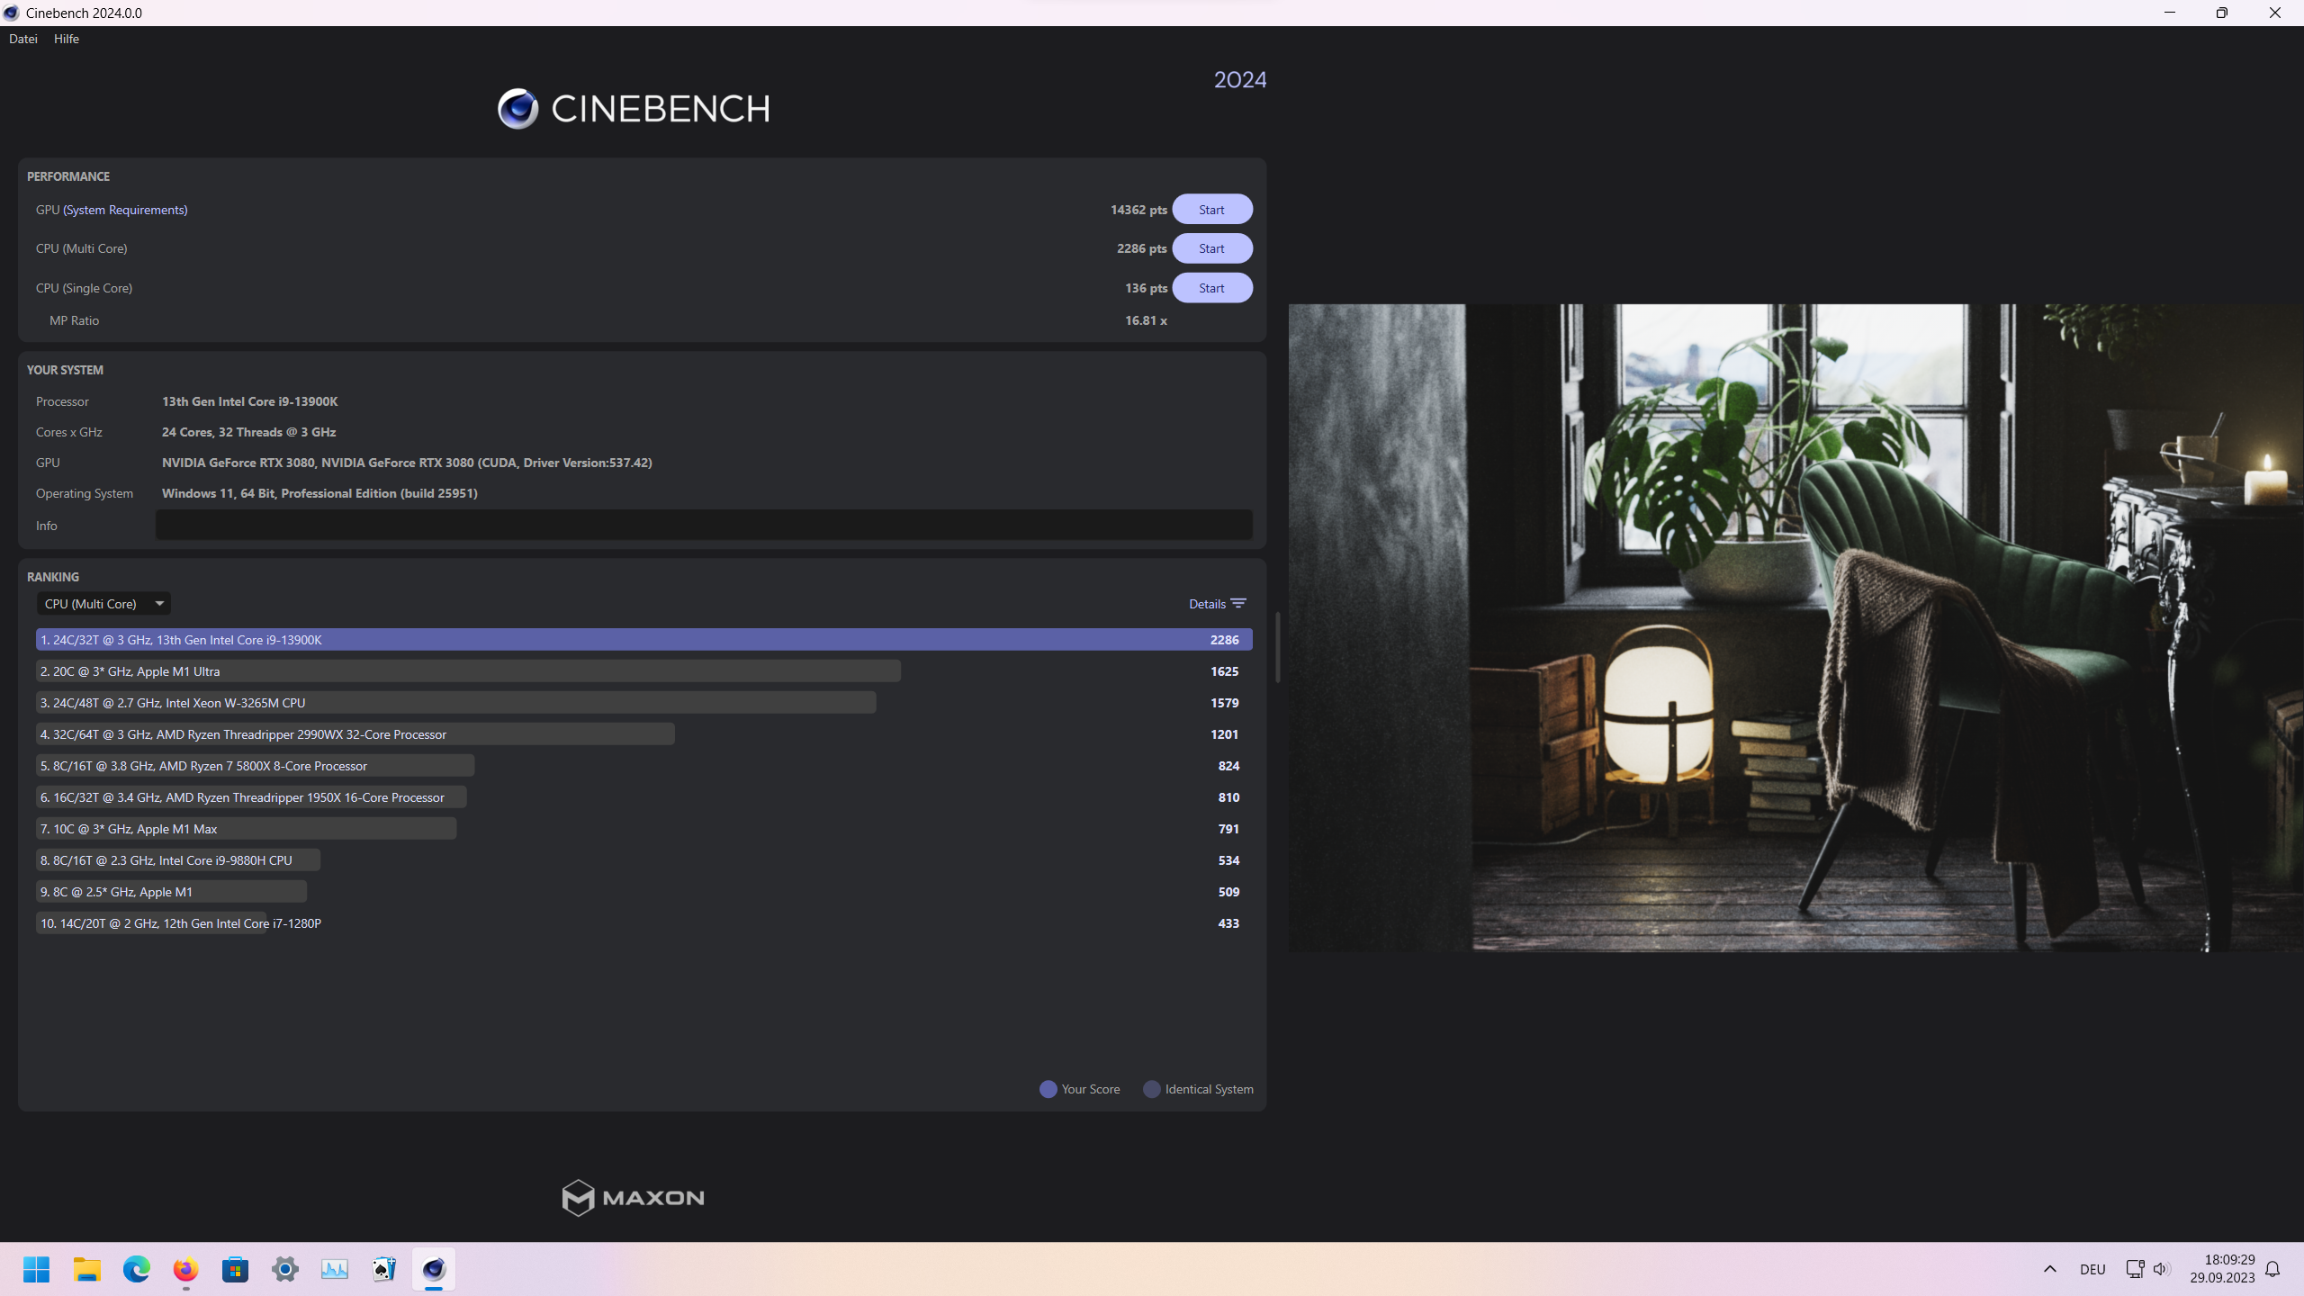2304x1296 pixels.
Task: Click the rendered room scene preview
Action: [1795, 627]
